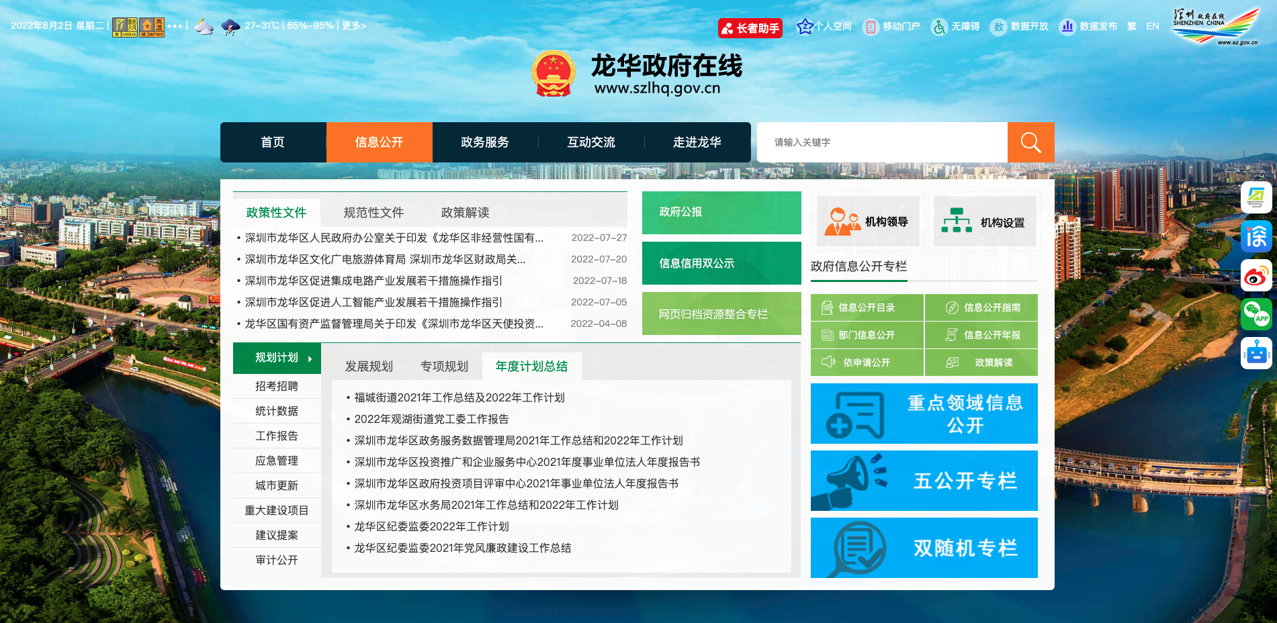Image resolution: width=1277 pixels, height=623 pixels.
Task: Open the 双随机专栏 banner
Action: click(924, 548)
